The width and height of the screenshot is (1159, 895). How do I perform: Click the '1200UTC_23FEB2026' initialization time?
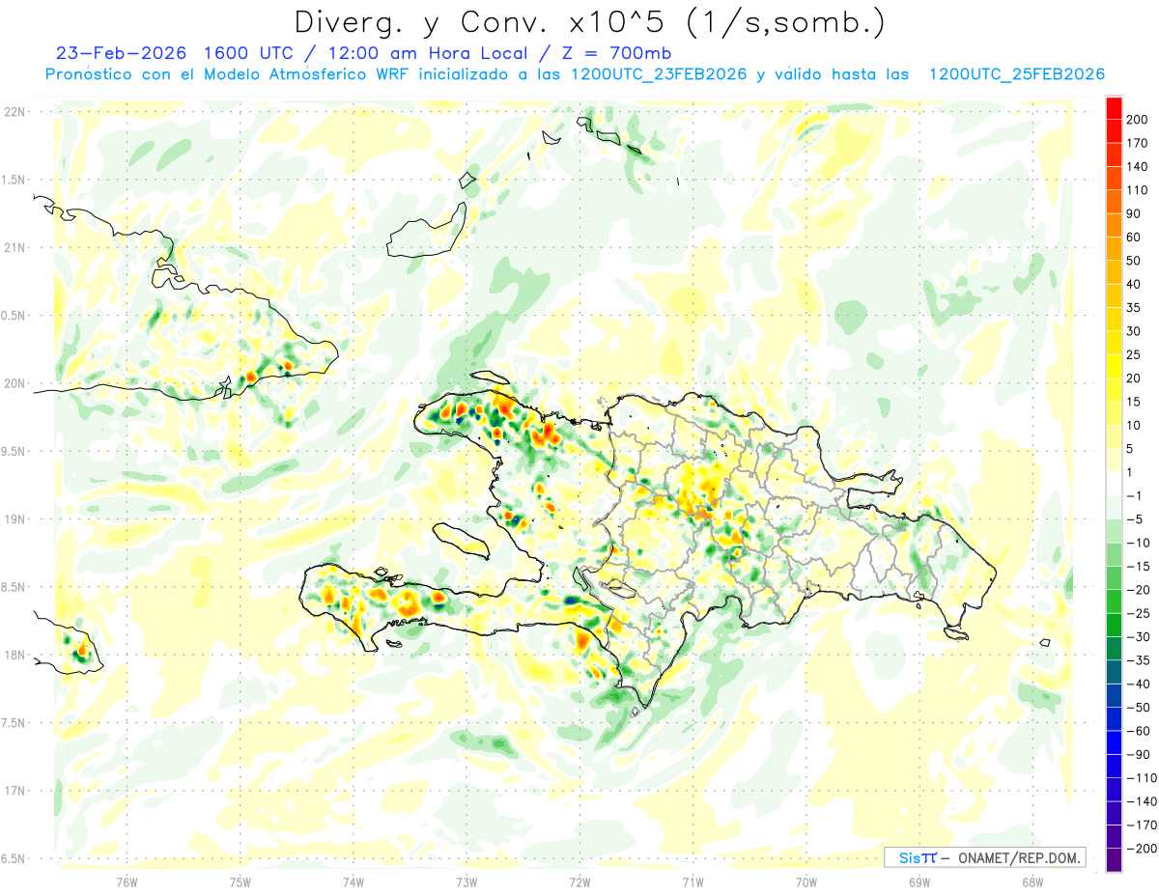(658, 74)
